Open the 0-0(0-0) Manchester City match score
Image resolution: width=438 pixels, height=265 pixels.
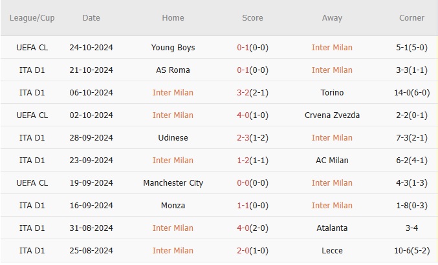coord(252,183)
